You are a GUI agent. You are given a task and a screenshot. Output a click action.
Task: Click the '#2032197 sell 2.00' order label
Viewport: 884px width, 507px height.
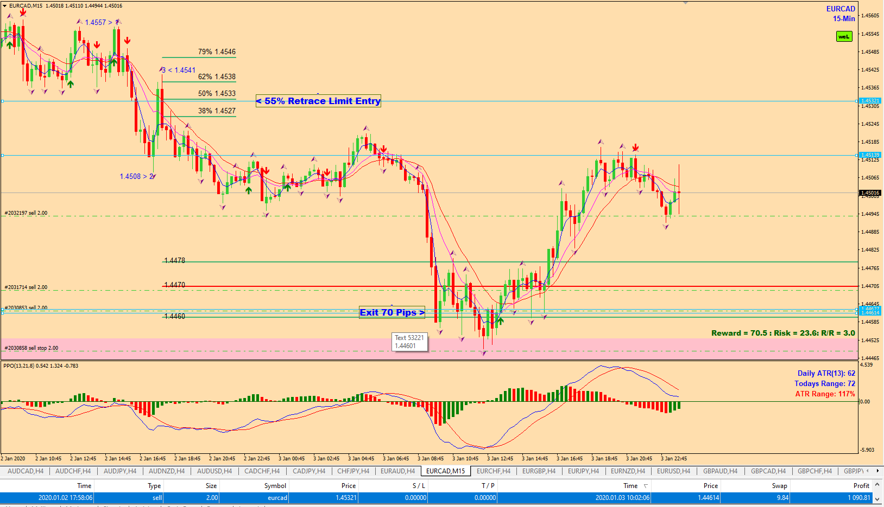tap(26, 213)
